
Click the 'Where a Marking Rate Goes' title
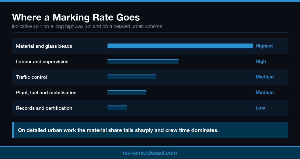pyautogui.click(x=76, y=17)
